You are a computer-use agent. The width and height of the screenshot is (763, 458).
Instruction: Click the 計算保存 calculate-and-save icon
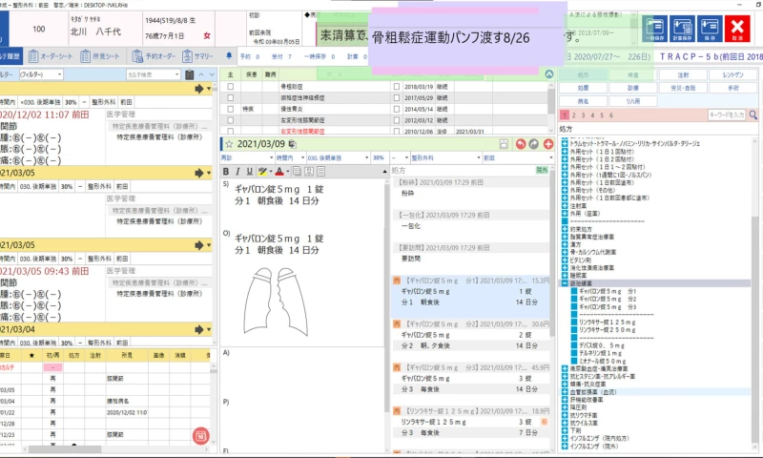682,29
